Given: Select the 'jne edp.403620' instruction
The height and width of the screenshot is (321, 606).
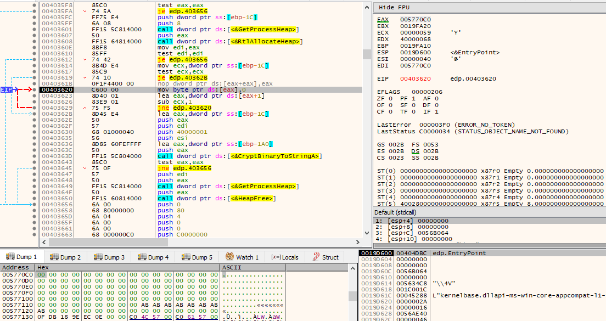Looking at the screenshot, I should point(184,108).
